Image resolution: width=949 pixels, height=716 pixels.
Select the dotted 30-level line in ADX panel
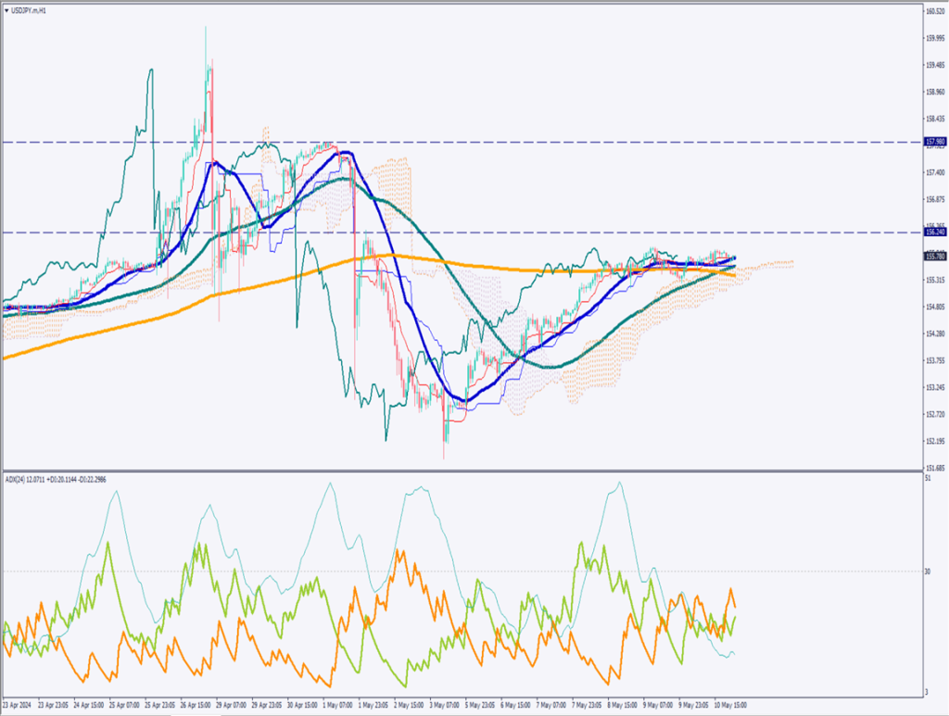(463, 572)
